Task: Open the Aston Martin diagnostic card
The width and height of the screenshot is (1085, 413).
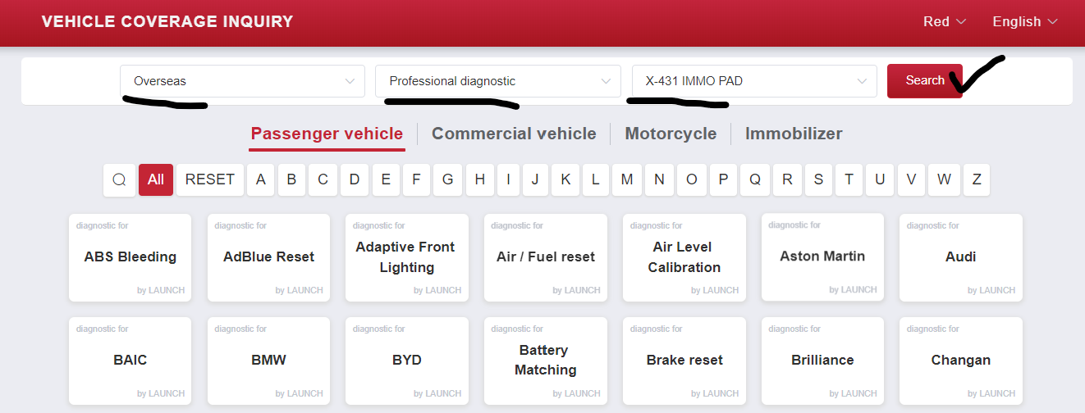Action: (x=822, y=256)
